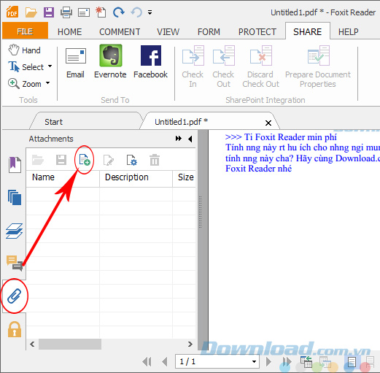This screenshot has height=373, width=380.
Task: Click attachments scrollbar left arrow
Action: pyautogui.click(x=32, y=344)
